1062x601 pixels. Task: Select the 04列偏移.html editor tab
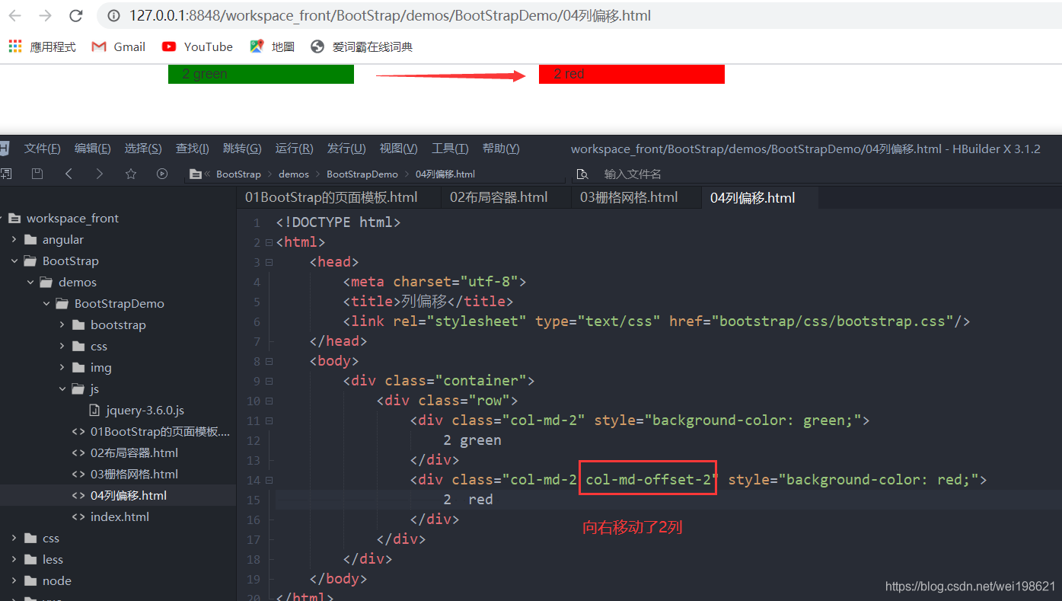click(753, 198)
